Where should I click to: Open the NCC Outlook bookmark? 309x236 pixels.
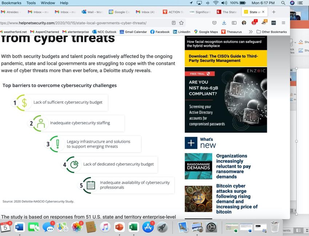tap(104, 32)
